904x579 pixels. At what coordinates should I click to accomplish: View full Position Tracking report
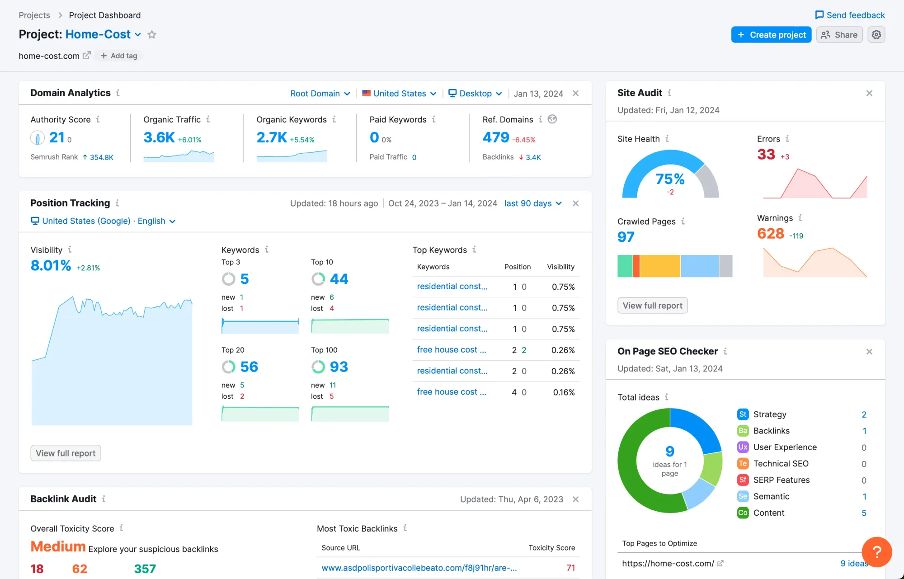coord(66,453)
